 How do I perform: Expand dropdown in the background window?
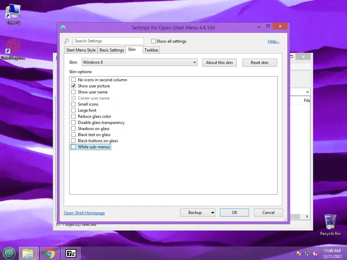click(x=307, y=92)
